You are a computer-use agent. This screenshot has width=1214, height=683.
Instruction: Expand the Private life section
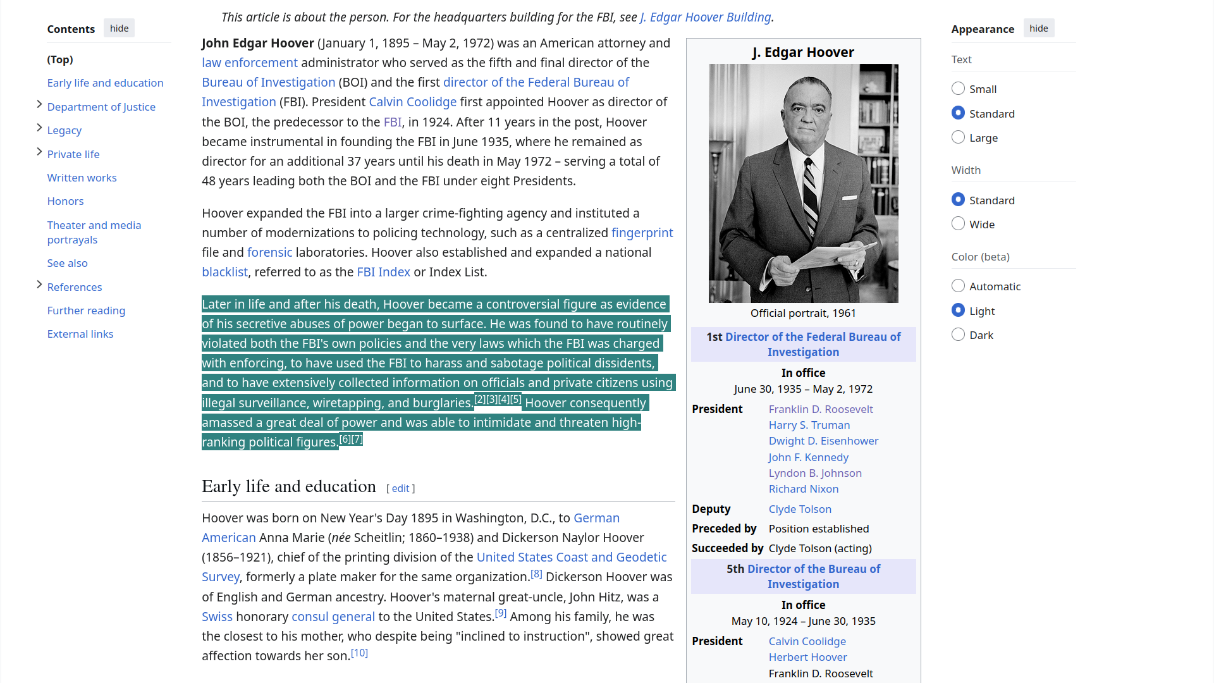39,152
